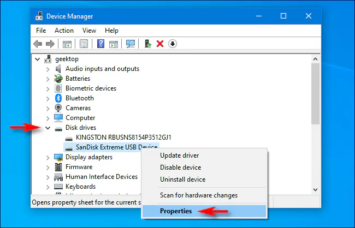Image resolution: width=355 pixels, height=228 pixels.
Task: Select the Human Interface Devices label
Action: [102, 177]
